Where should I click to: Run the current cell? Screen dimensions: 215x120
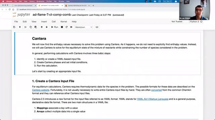coord(55,27)
